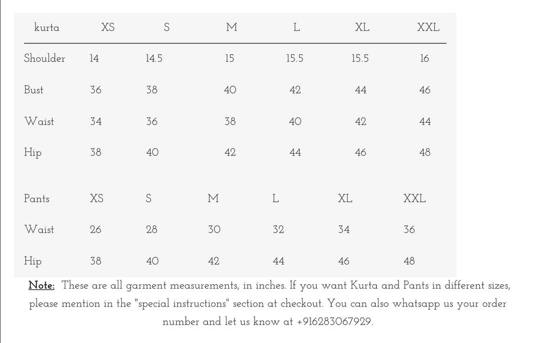The image size is (533, 343).
Task: Select kurta Bust value for size M
Action: (230, 90)
